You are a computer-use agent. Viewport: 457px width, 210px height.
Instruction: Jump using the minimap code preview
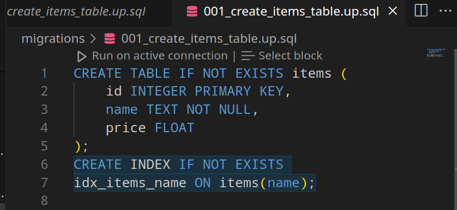click(x=435, y=53)
